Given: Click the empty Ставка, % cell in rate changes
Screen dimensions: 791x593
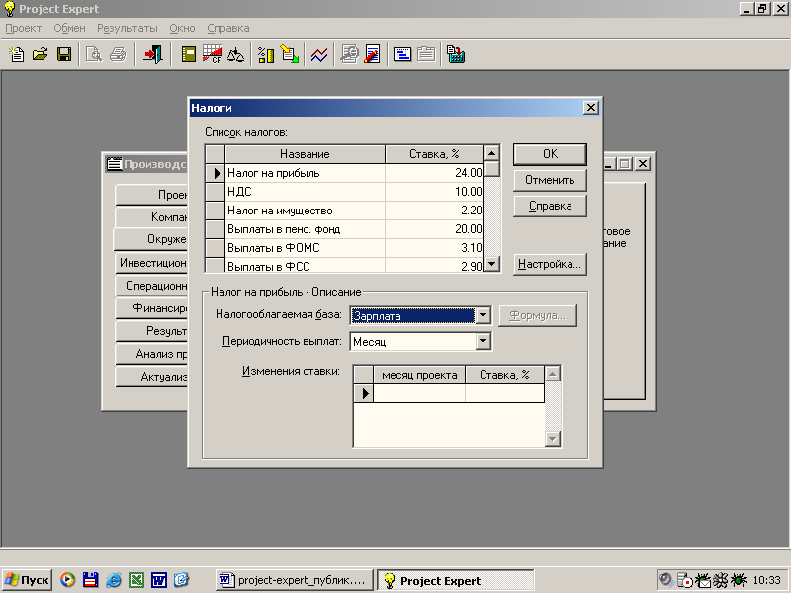Looking at the screenshot, I should pyautogui.click(x=504, y=393).
